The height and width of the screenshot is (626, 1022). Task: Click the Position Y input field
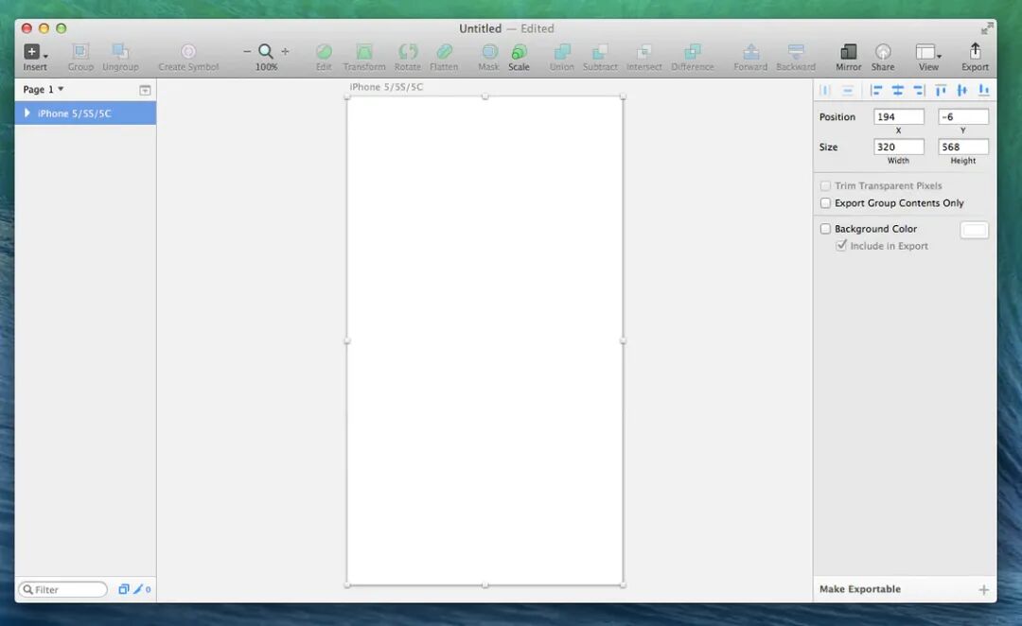point(963,116)
